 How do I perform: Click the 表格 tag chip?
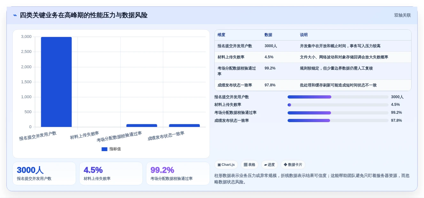pyautogui.click(x=250, y=165)
